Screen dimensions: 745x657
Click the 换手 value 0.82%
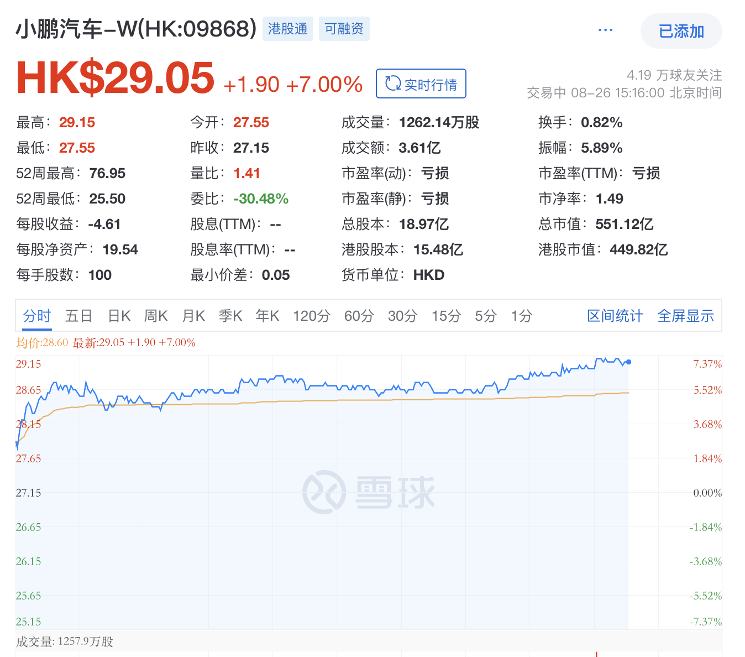pos(601,122)
